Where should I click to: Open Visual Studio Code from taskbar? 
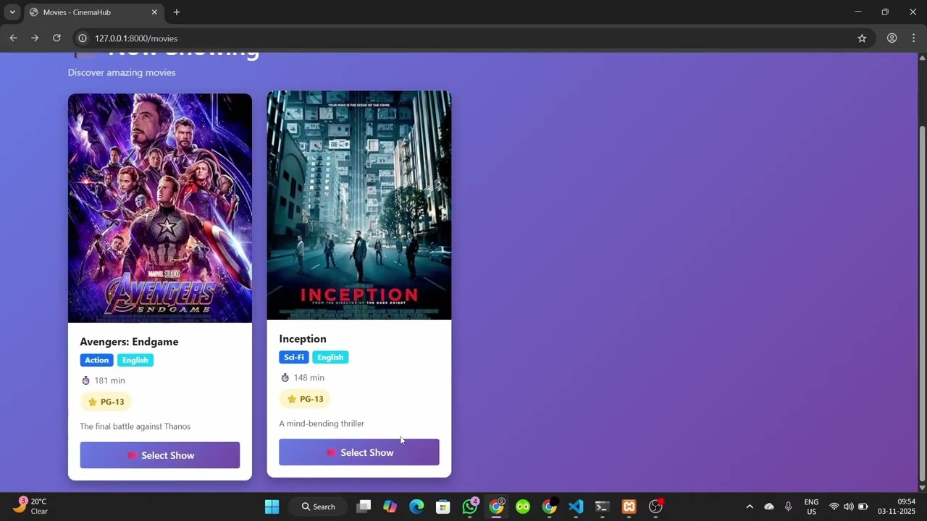576,507
